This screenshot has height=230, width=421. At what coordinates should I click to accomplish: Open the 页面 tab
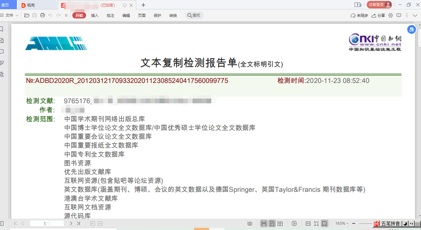tap(142, 15)
